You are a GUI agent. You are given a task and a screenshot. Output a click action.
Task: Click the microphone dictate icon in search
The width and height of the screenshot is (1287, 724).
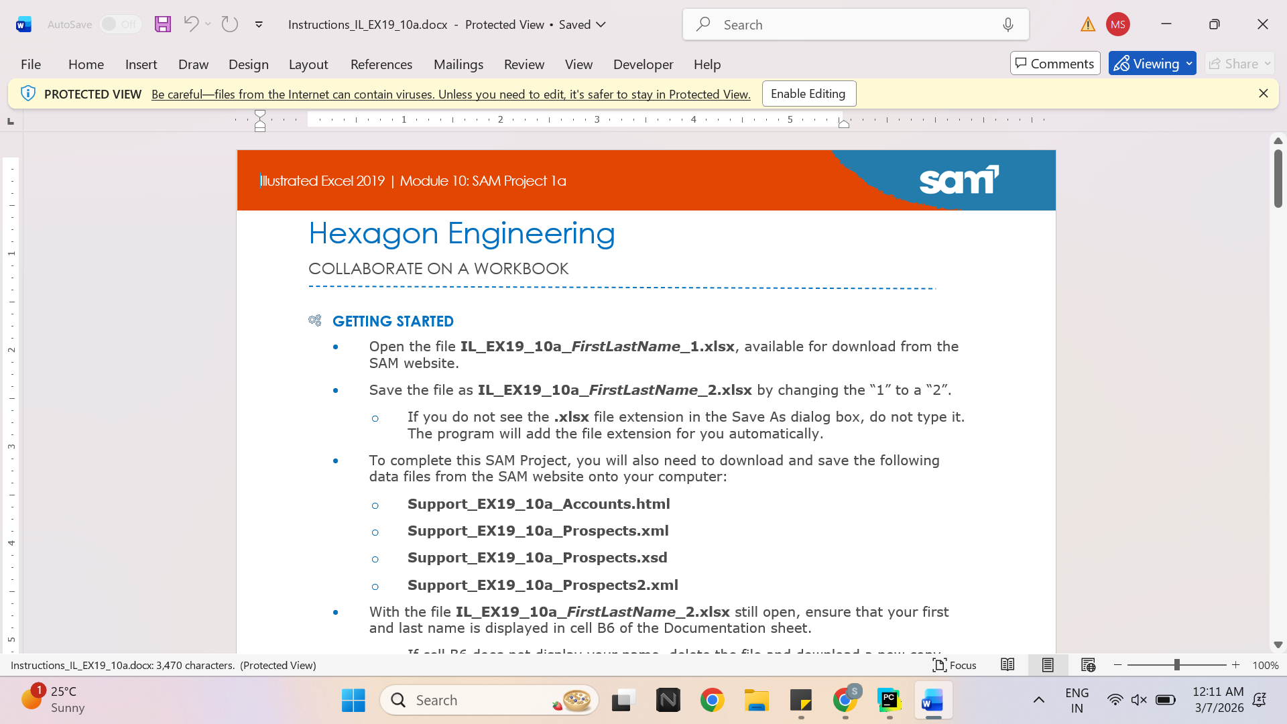click(x=1007, y=24)
